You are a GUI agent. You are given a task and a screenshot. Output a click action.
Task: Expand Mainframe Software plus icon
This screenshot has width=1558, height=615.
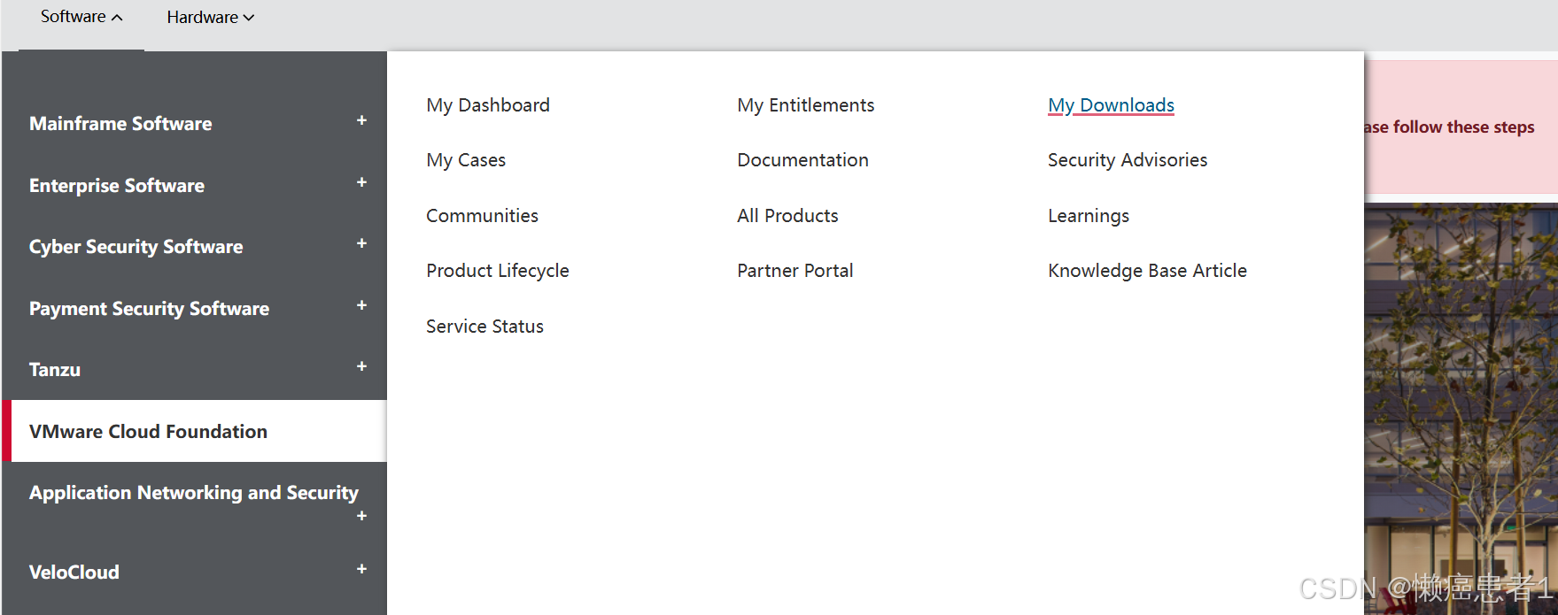click(361, 120)
